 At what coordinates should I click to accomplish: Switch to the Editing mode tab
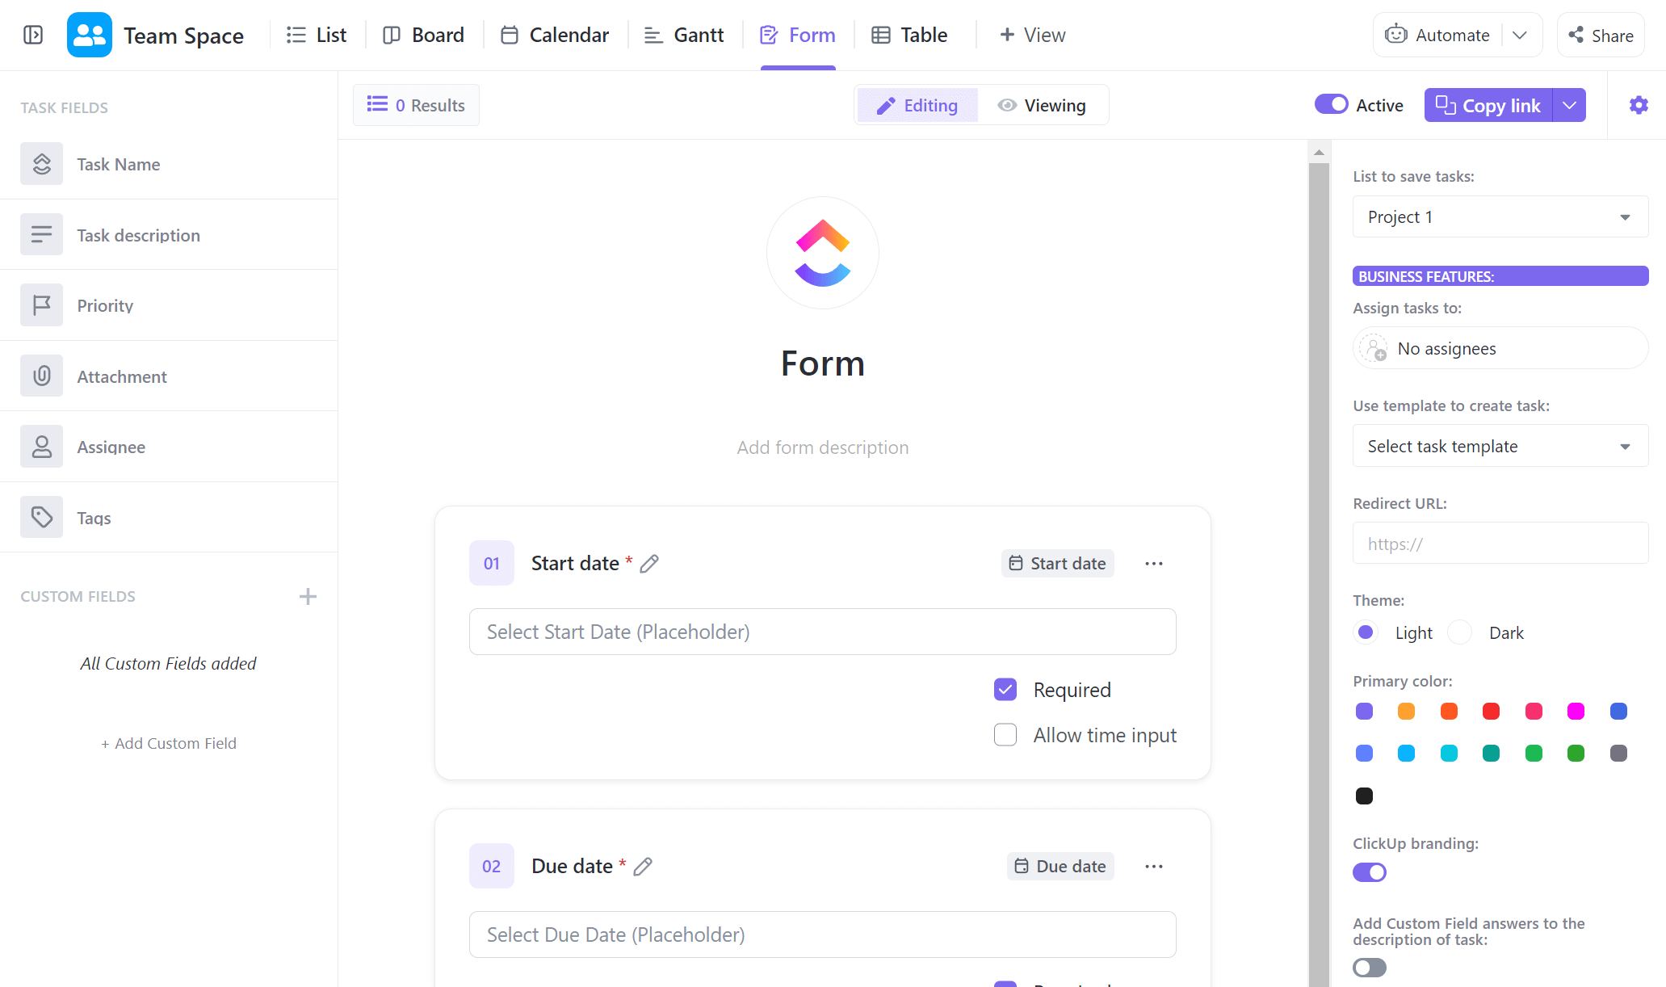(x=919, y=104)
